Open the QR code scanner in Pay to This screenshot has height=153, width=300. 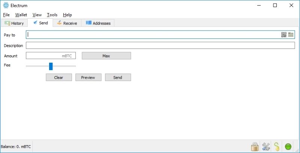[284, 35]
